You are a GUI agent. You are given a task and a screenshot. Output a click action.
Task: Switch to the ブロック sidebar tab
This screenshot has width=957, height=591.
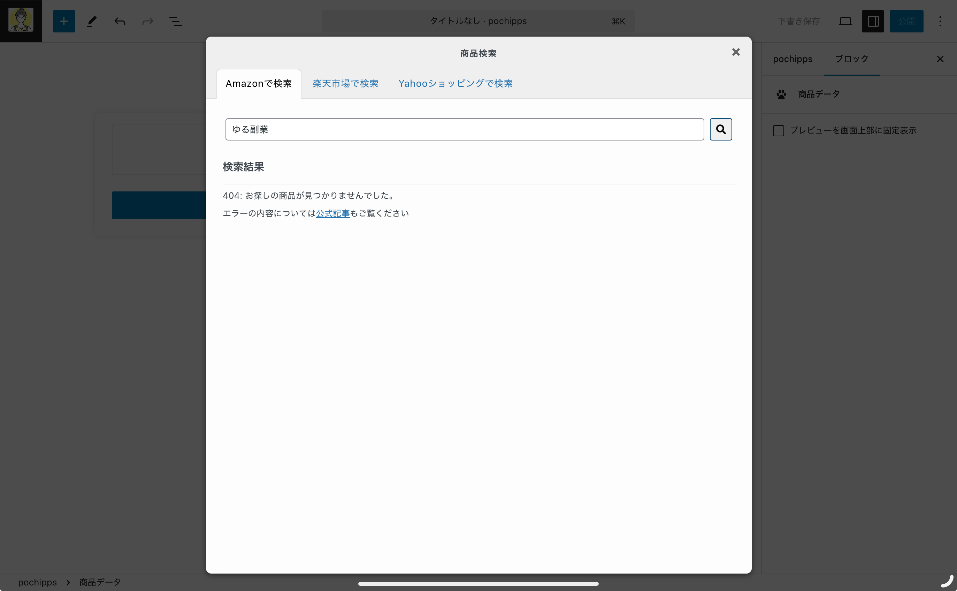pos(852,59)
